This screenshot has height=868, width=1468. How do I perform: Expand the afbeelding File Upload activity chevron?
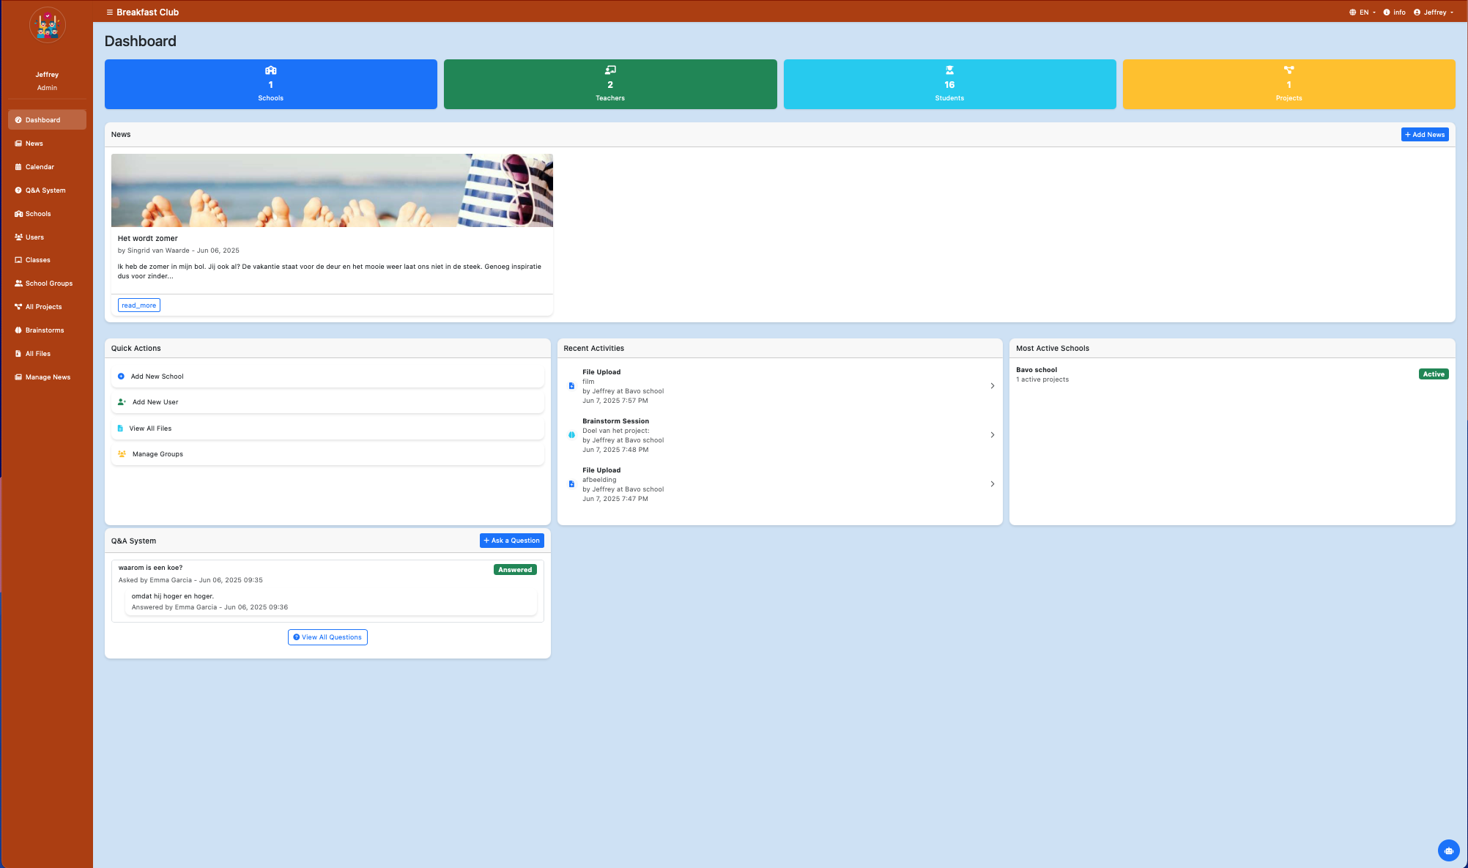click(x=992, y=484)
